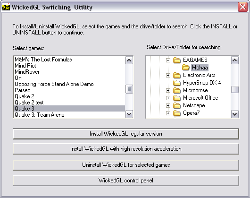Select Quake 2 test entry
Screen dimensions: 250x198
[x=69, y=103]
